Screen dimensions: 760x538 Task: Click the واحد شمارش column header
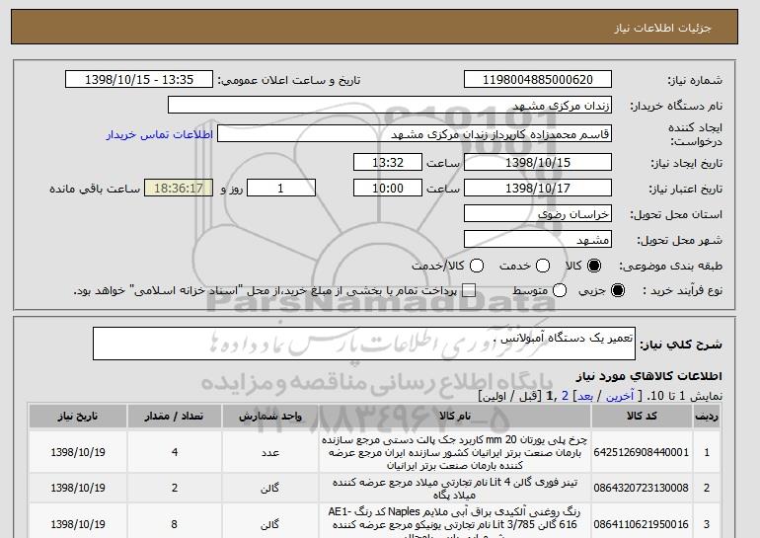point(270,417)
